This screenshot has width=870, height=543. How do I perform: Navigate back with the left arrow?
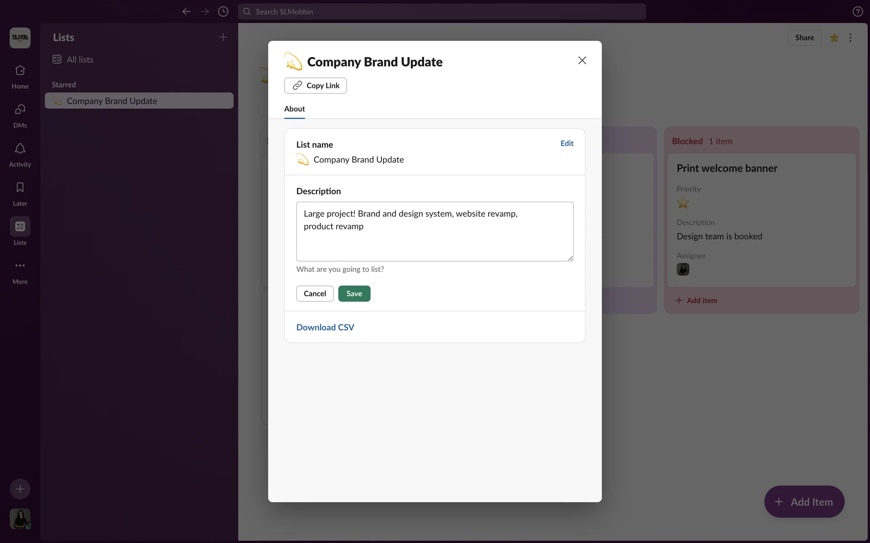click(x=186, y=12)
